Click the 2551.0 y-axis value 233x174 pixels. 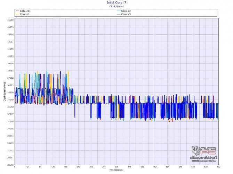10,165
